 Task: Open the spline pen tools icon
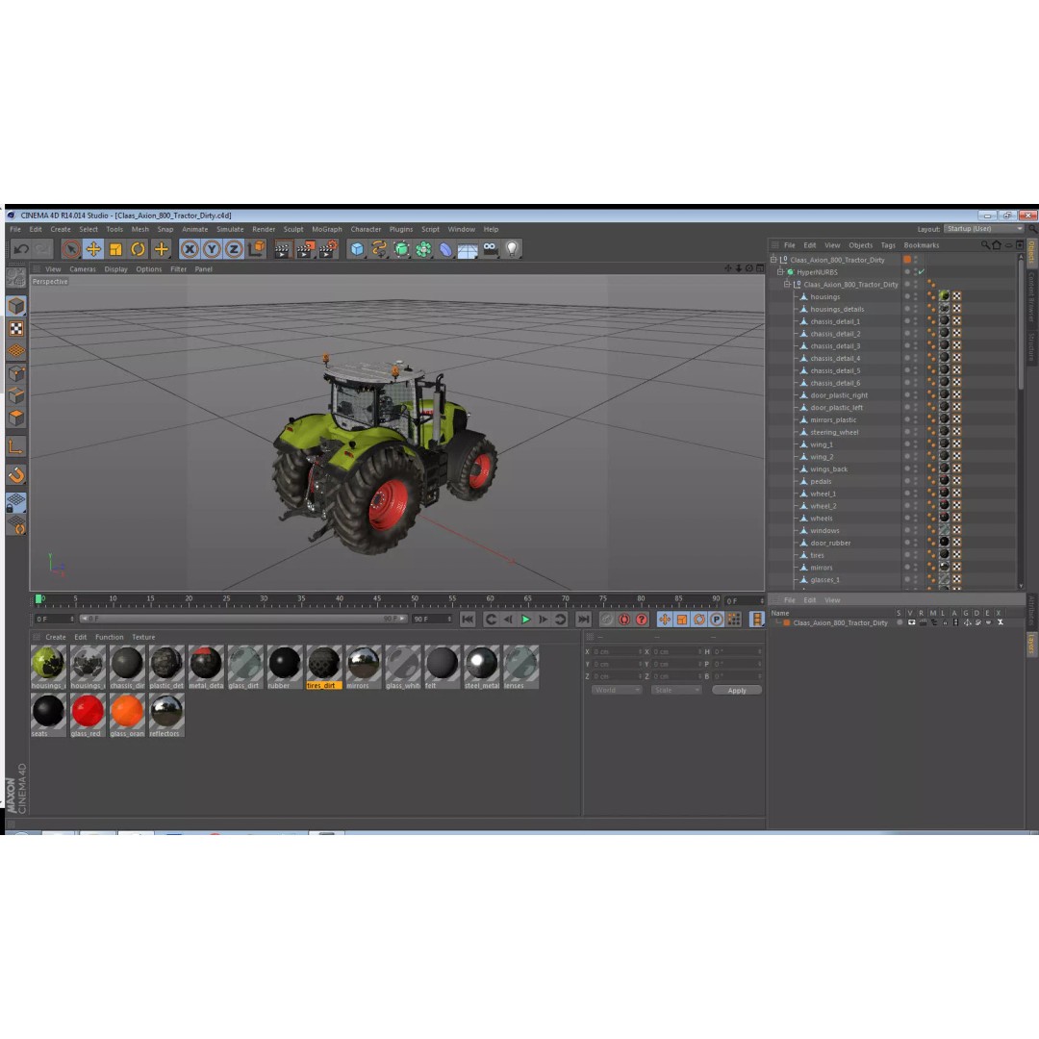[379, 249]
